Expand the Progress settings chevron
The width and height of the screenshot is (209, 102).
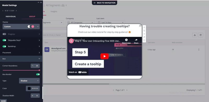[39, 34]
